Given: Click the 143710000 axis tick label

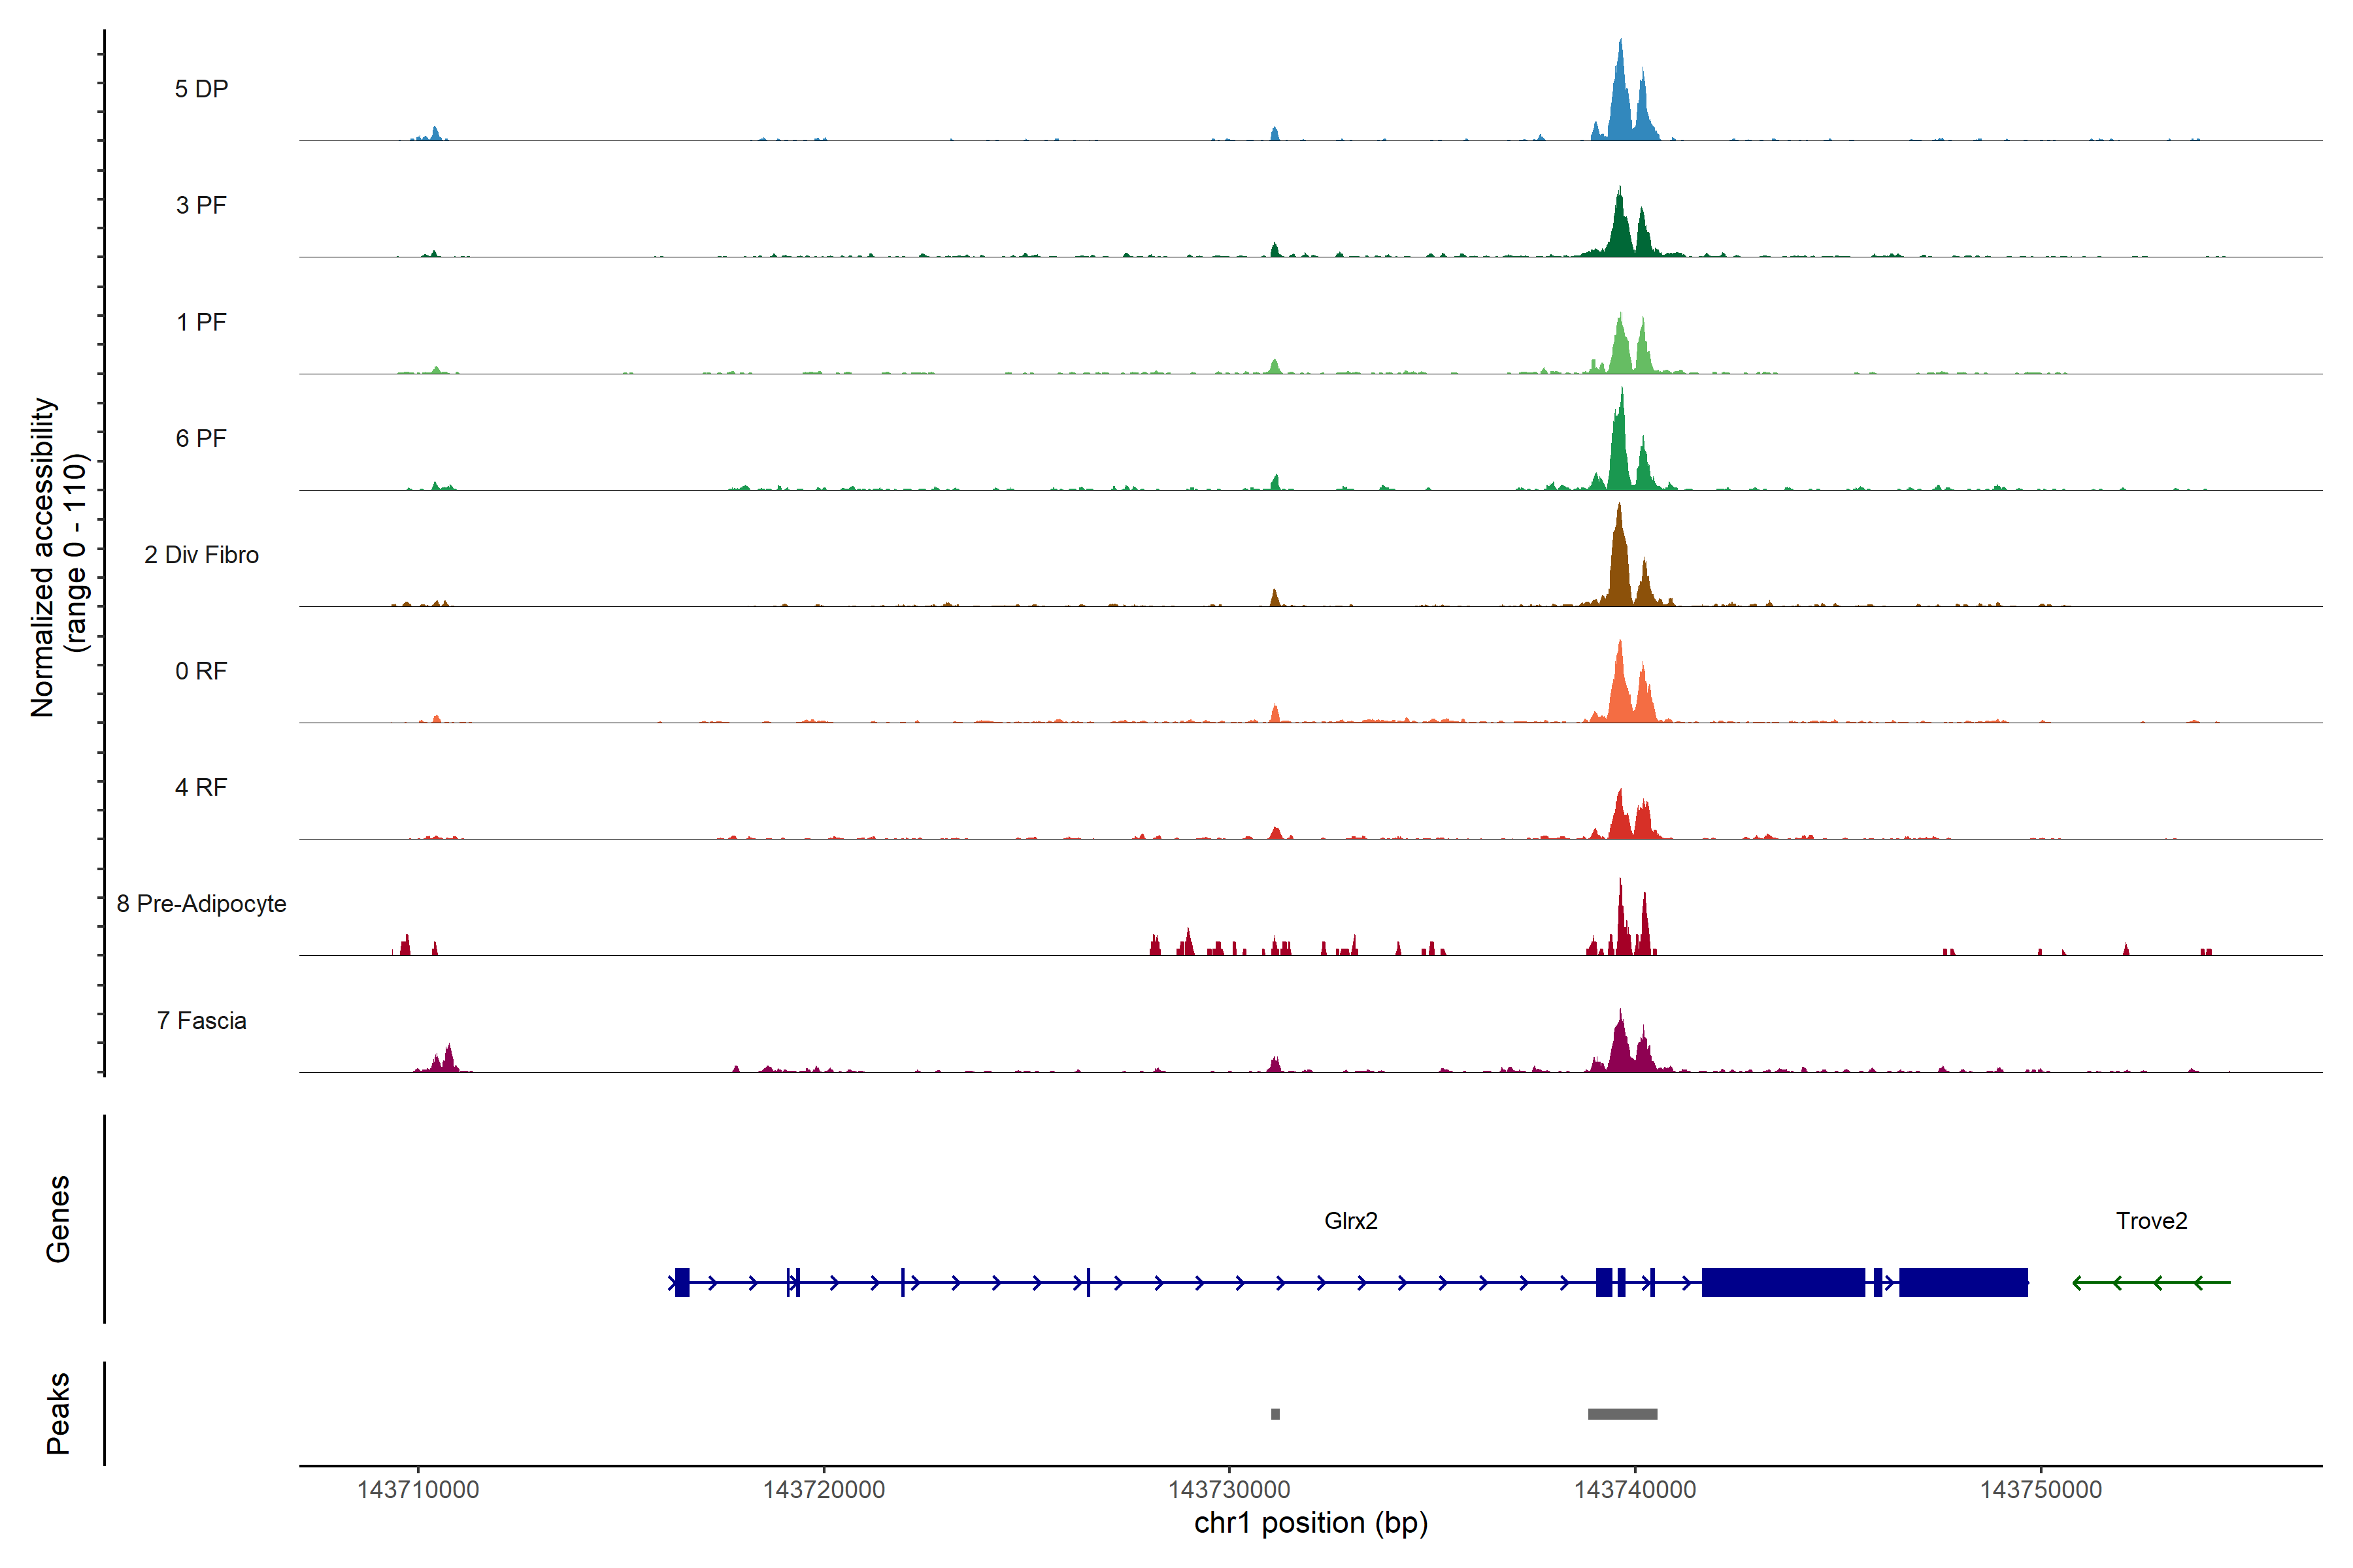Looking at the screenshot, I should [x=418, y=1490].
